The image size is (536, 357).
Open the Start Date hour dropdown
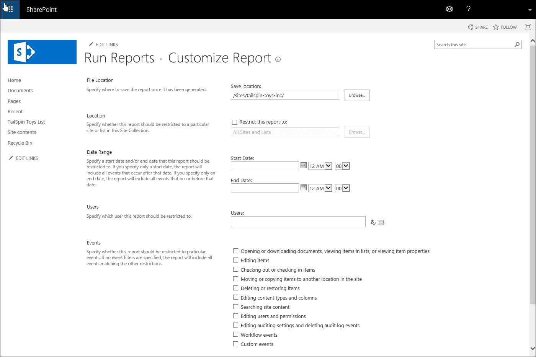pos(320,166)
